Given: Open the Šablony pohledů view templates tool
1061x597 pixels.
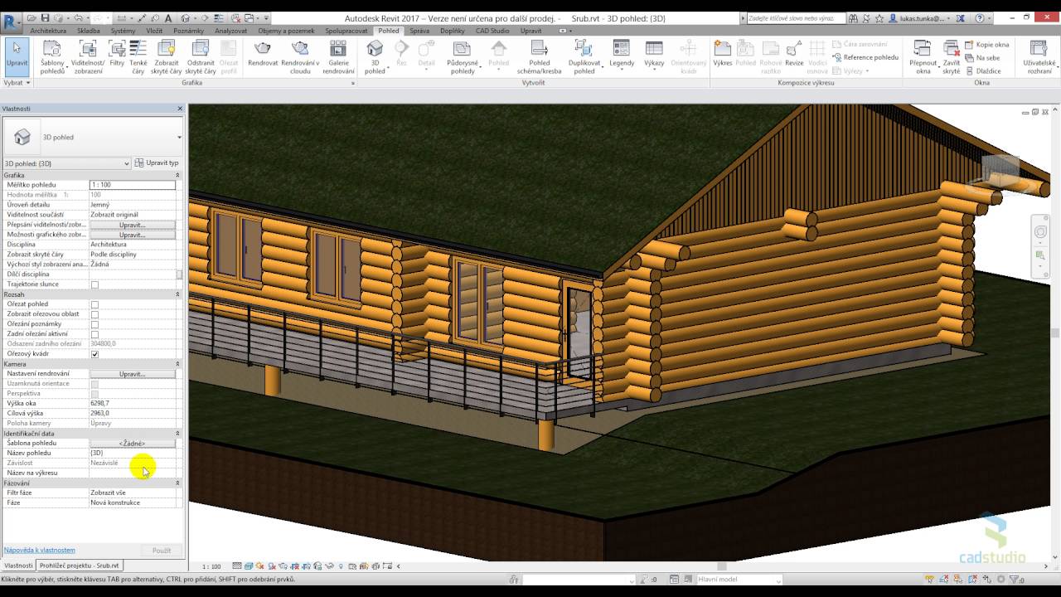Looking at the screenshot, I should point(52,57).
